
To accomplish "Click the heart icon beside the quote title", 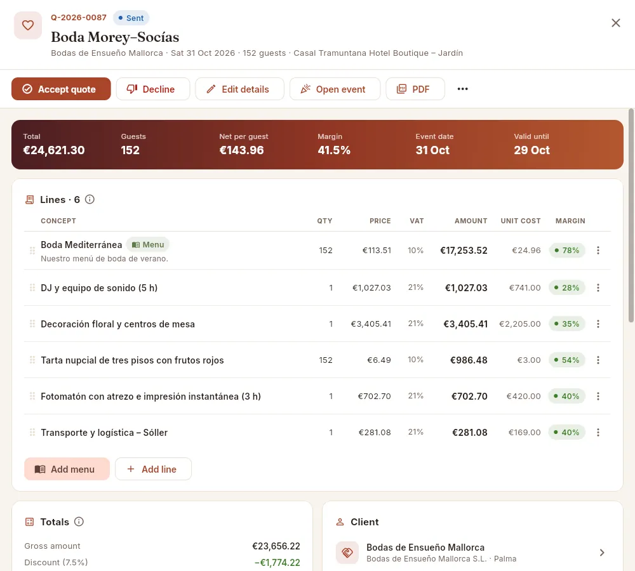I will 28,25.
